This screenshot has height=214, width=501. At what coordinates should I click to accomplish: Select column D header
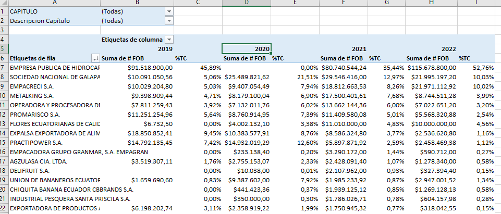click(247, 3)
